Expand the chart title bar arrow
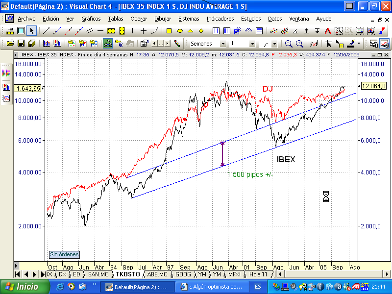Screen dimensions: 392x294 point(16,54)
